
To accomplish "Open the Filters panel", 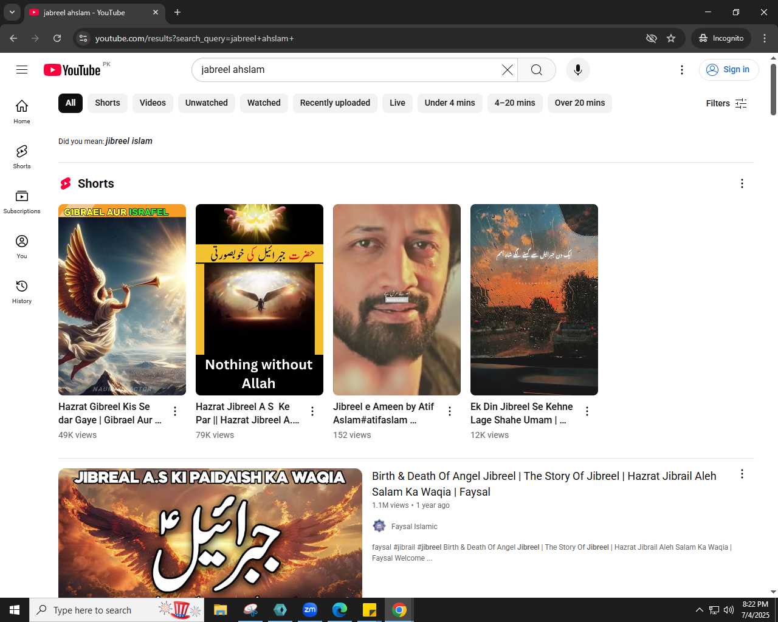I will coord(726,103).
